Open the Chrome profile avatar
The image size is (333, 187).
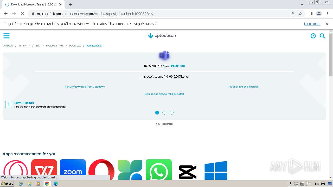(319, 14)
